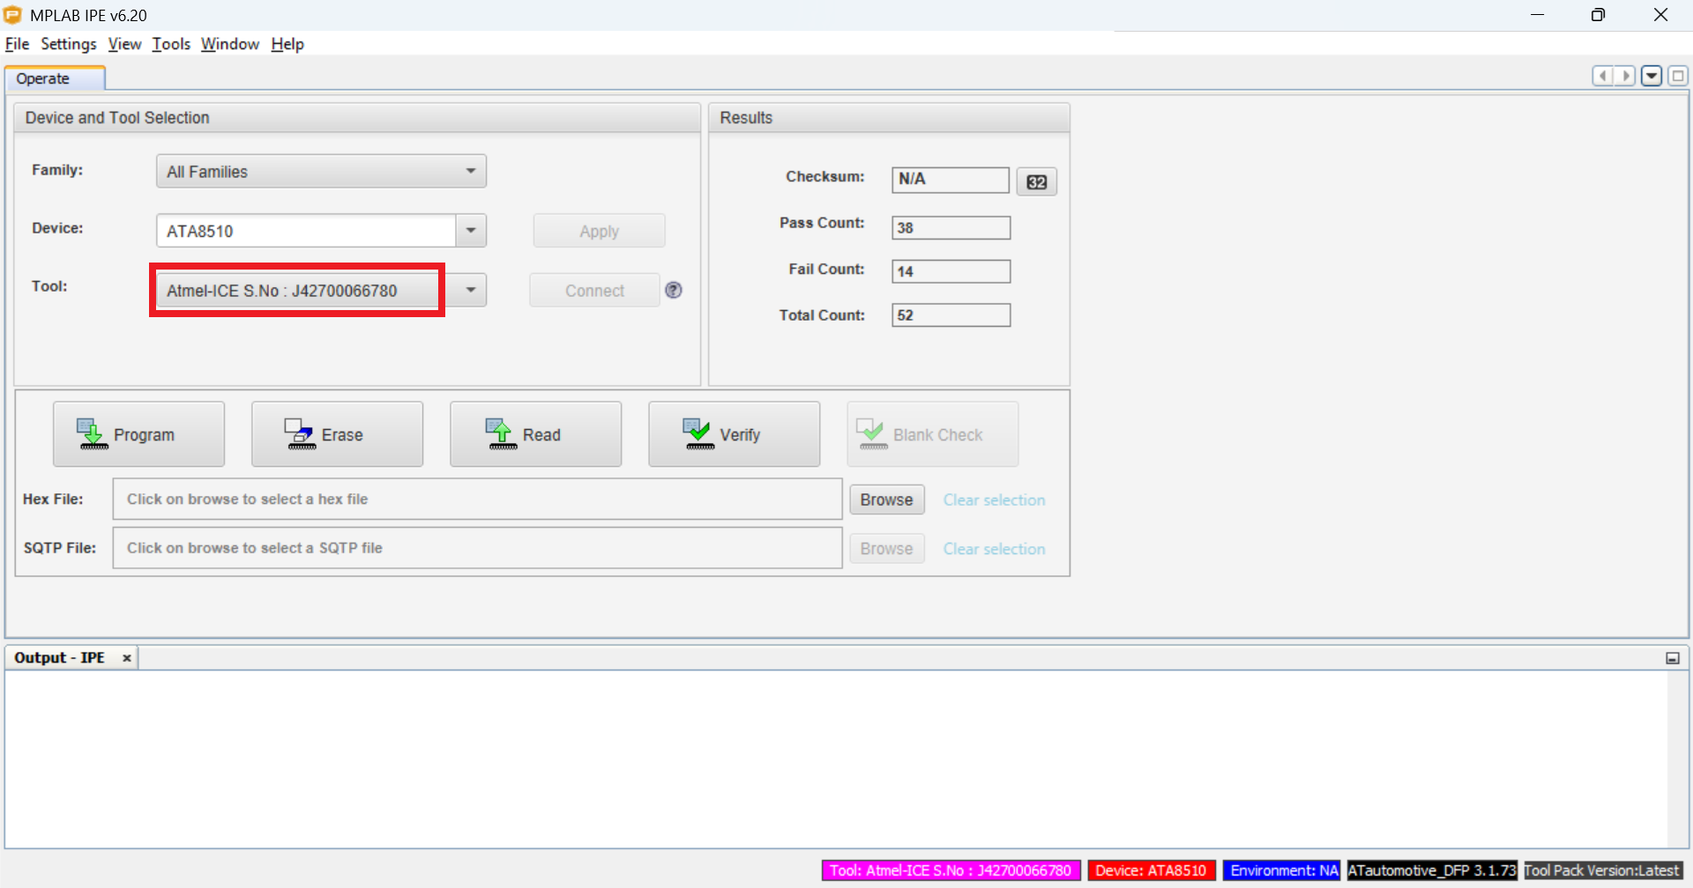1693x888 pixels.
Task: Open the File menu
Action: click(17, 44)
